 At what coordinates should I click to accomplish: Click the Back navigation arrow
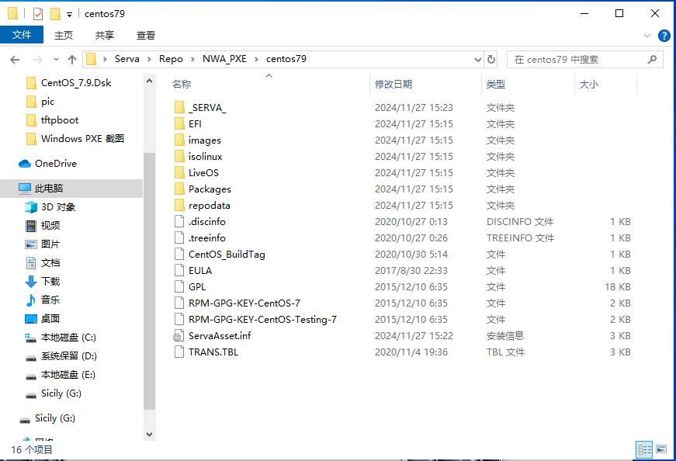(x=15, y=60)
